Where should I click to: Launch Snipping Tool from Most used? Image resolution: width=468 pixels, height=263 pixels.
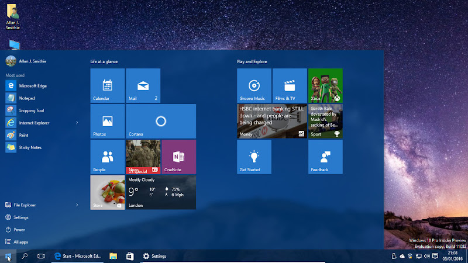pyautogui.click(x=31, y=110)
